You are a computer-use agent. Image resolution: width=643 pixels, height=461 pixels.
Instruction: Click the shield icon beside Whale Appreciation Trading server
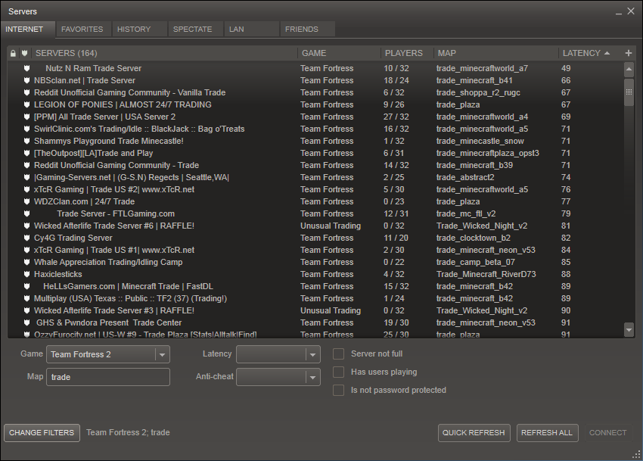point(26,262)
